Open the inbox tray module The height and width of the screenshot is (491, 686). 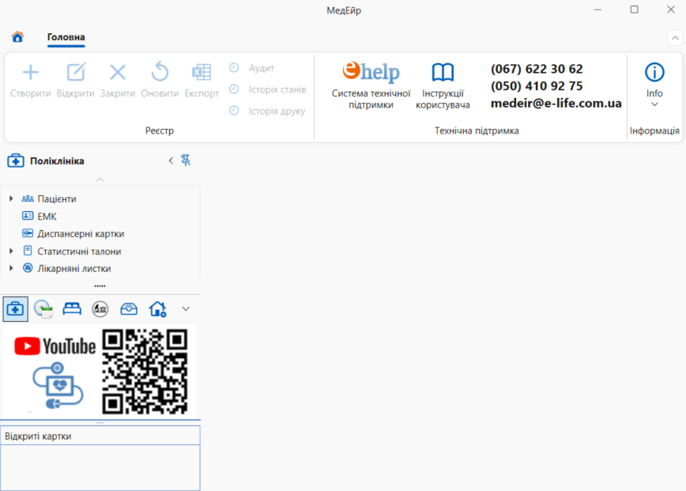(129, 309)
